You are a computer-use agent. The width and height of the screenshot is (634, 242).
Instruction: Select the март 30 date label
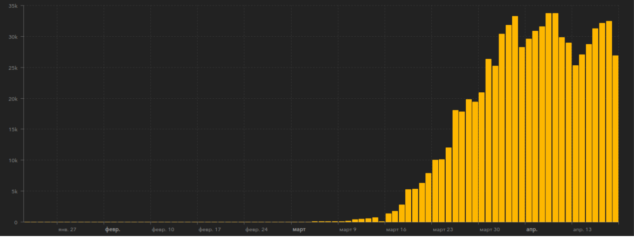(x=489, y=229)
